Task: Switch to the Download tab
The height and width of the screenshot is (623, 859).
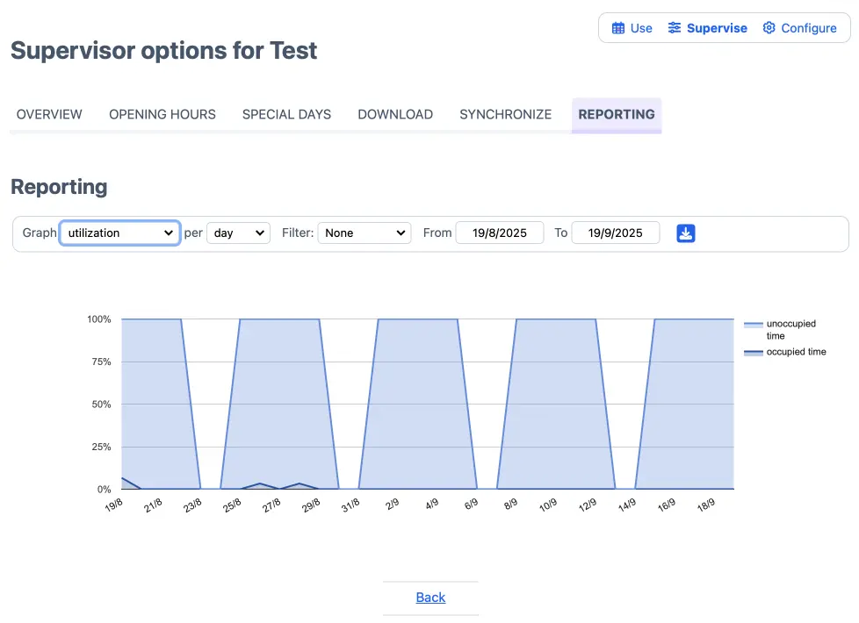Action: pyautogui.click(x=395, y=114)
